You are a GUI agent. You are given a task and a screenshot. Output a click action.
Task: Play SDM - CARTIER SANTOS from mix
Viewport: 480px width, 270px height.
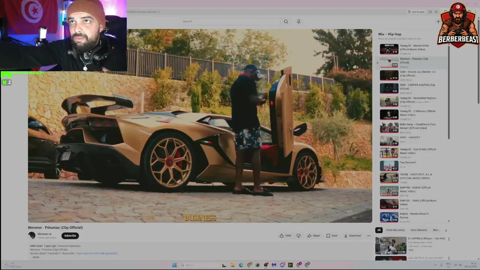click(x=412, y=88)
